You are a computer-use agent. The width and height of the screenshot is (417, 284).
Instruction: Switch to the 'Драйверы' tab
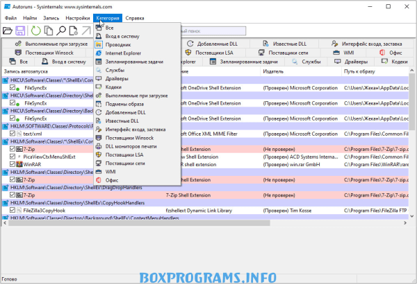coord(351,62)
